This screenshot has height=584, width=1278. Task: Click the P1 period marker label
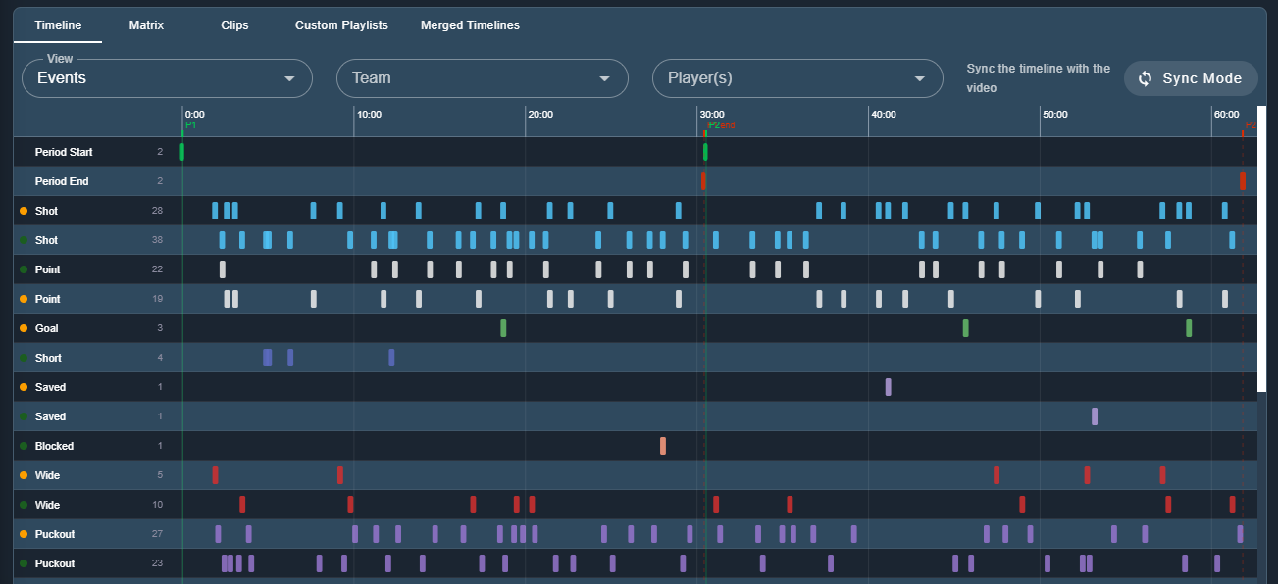point(190,125)
